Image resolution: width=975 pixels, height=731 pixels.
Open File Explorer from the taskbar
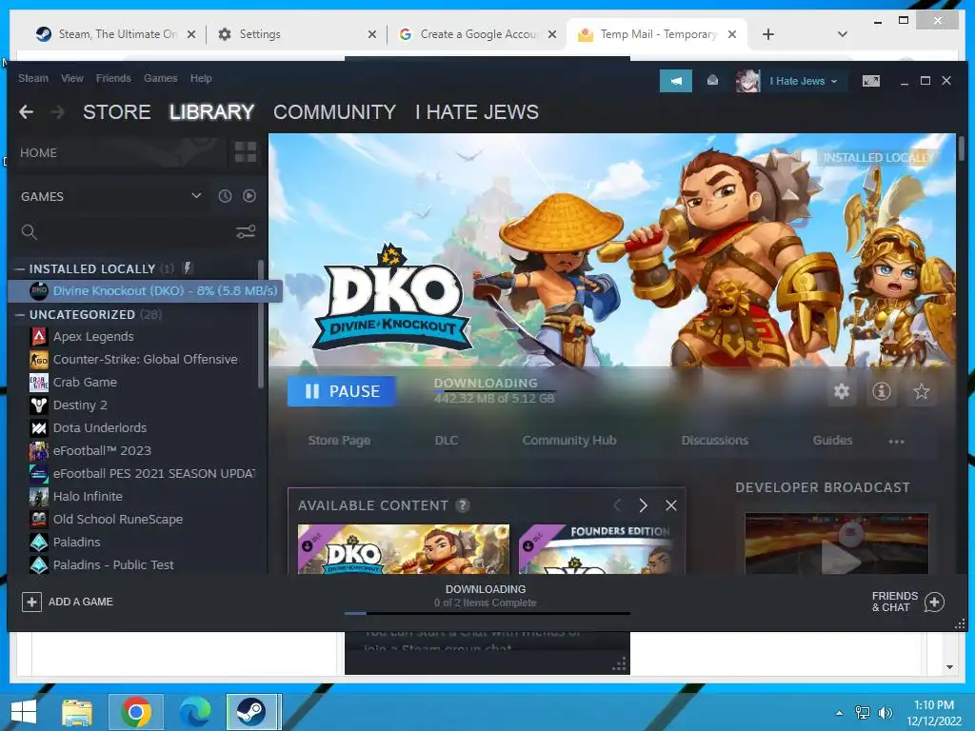[x=77, y=712]
